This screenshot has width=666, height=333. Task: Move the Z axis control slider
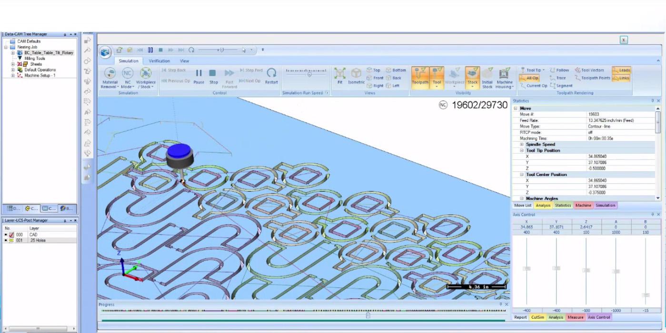point(586,270)
